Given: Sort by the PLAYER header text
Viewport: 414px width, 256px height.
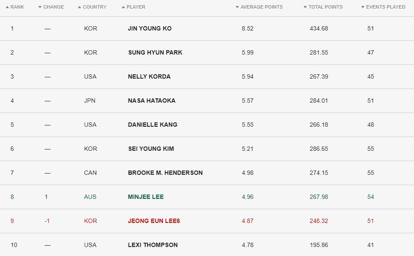Looking at the screenshot, I should tap(136, 7).
